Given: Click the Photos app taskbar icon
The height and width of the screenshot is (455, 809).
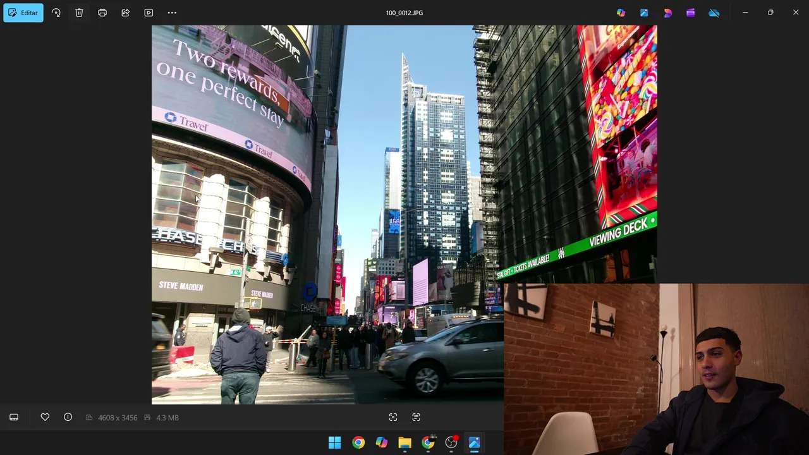Looking at the screenshot, I should [474, 442].
